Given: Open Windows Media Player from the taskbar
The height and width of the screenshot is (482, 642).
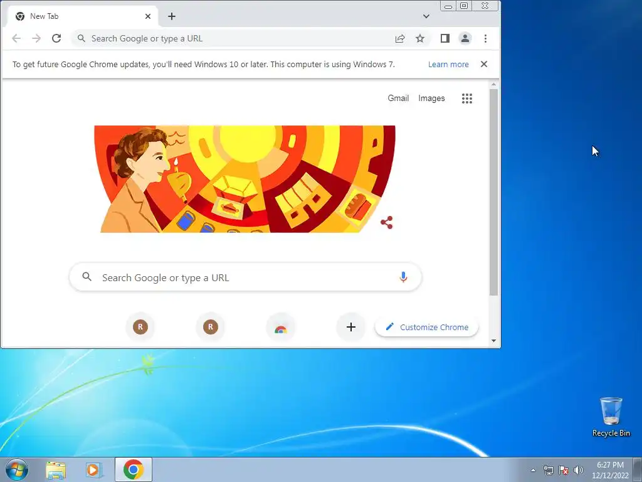Looking at the screenshot, I should coord(94,470).
